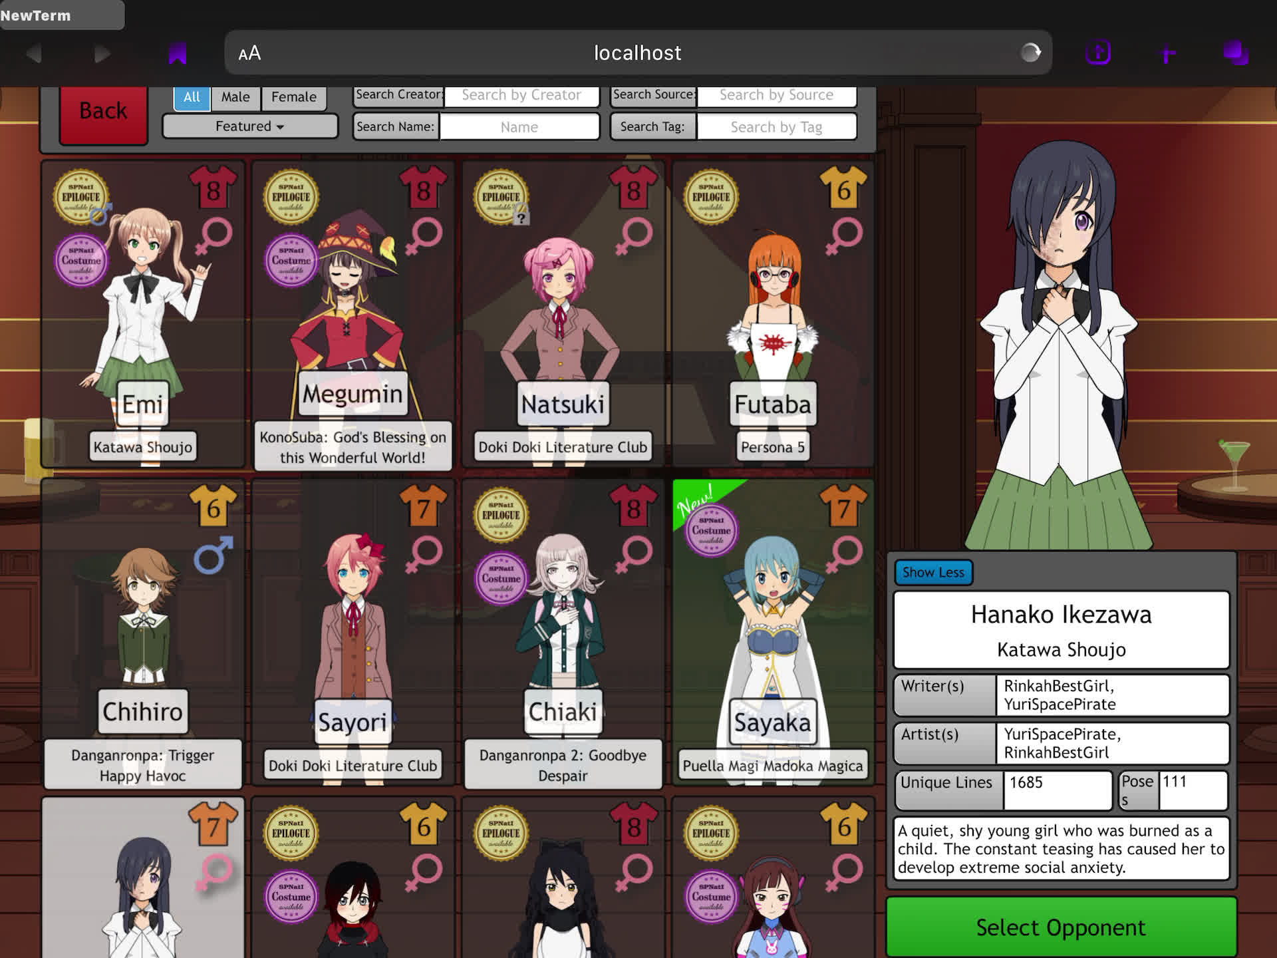1277x958 pixels.
Task: Focus the Search by Creator field
Action: click(x=521, y=95)
